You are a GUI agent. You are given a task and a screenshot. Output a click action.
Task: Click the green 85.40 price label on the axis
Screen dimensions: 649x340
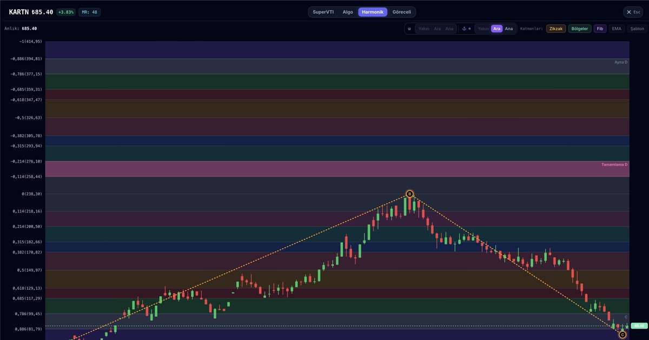tap(639, 326)
